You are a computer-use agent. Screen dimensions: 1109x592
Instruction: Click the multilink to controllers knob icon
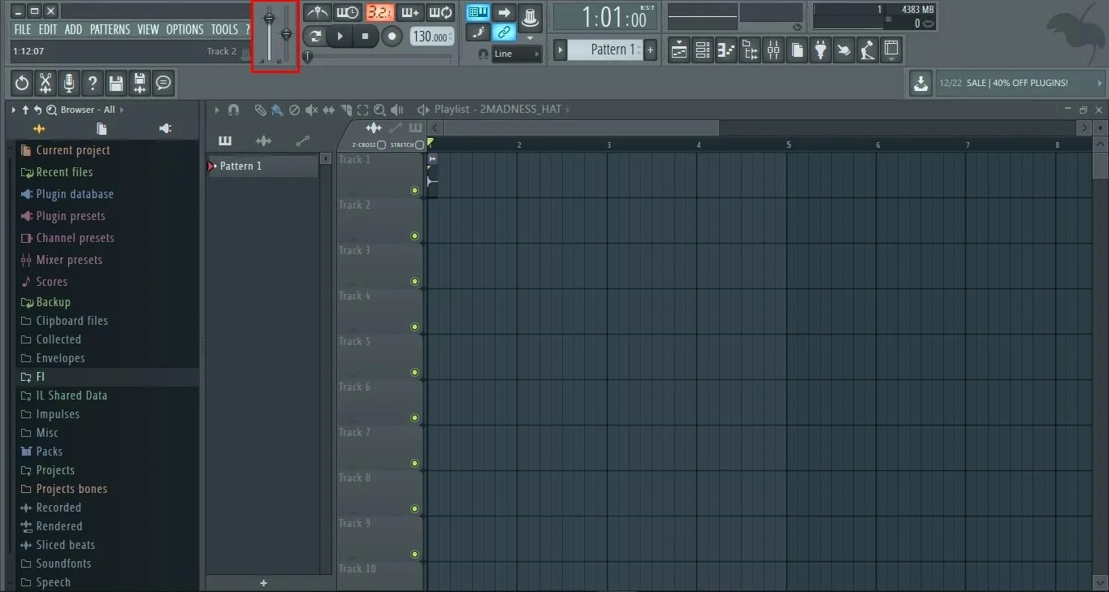click(530, 16)
